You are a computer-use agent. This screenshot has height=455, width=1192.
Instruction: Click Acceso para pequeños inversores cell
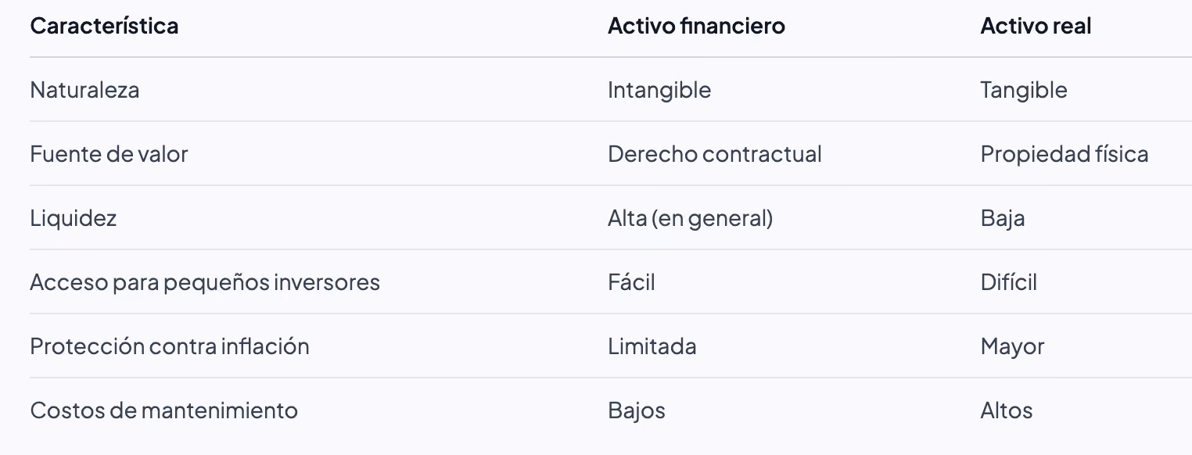pyautogui.click(x=205, y=282)
